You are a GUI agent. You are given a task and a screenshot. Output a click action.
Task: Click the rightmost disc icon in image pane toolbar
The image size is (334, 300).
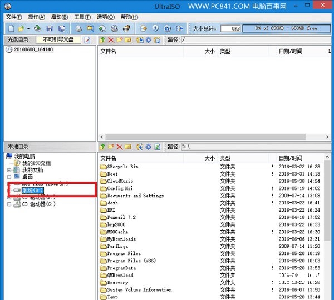[157, 40]
